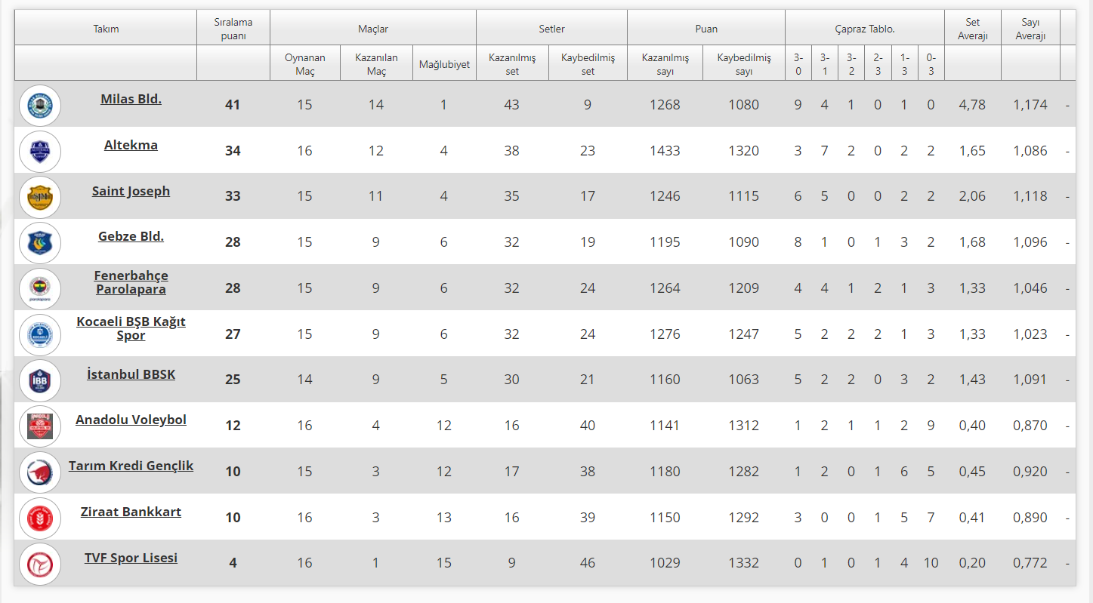Click the Sıralama puanı column header
The image size is (1093, 603).
tap(233, 29)
